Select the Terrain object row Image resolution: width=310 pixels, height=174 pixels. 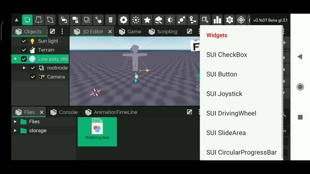pos(40,50)
